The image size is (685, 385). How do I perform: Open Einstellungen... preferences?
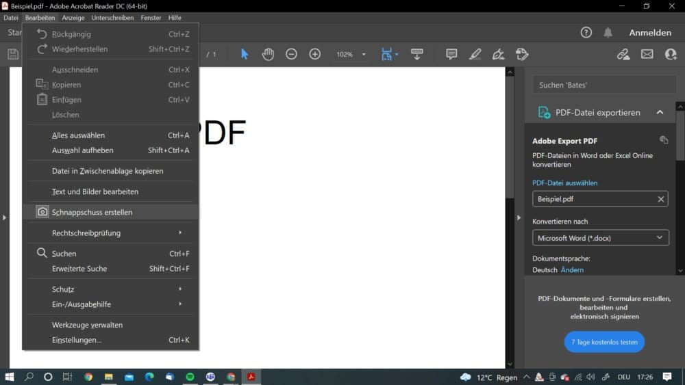click(x=110, y=340)
